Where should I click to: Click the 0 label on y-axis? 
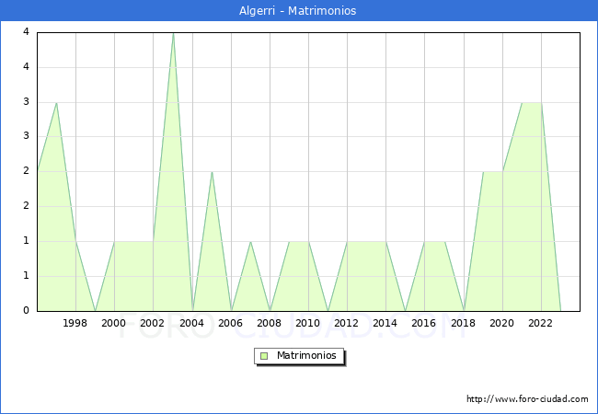27,311
